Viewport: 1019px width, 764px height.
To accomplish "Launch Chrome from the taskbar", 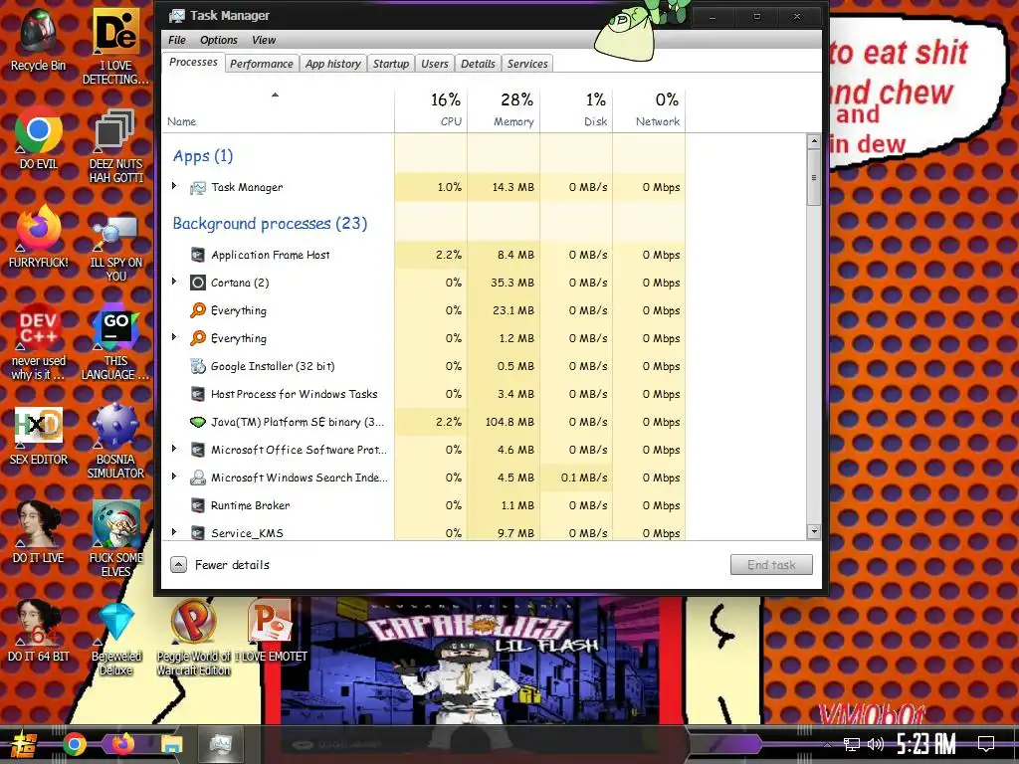I will pyautogui.click(x=74, y=744).
